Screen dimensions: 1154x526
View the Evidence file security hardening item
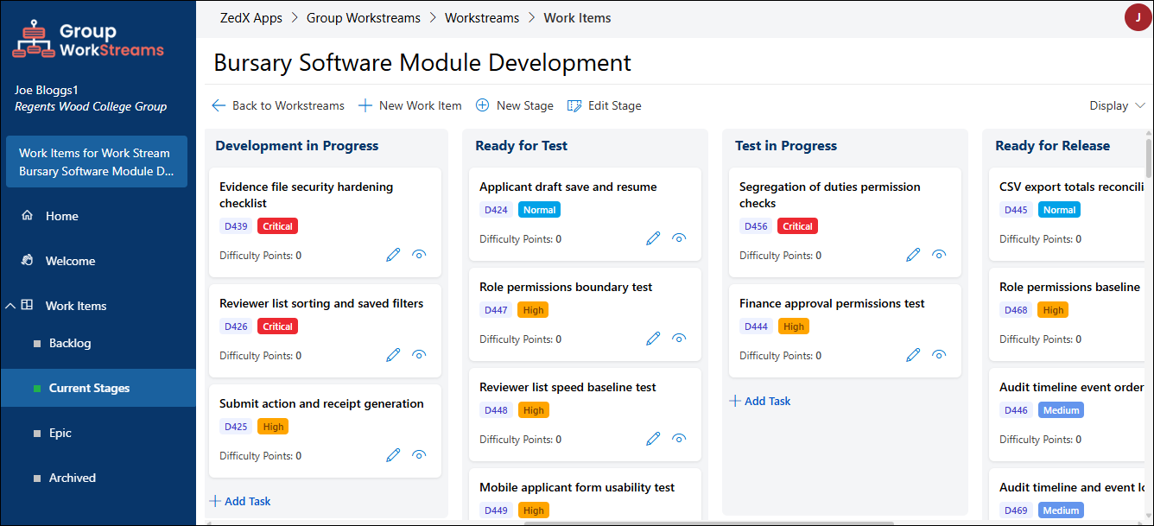point(420,255)
